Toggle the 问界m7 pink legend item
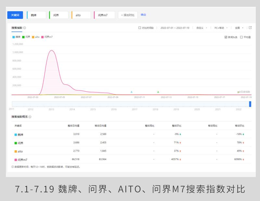Image resolution: width=260 pixels, height=201 pixels. coord(47,37)
